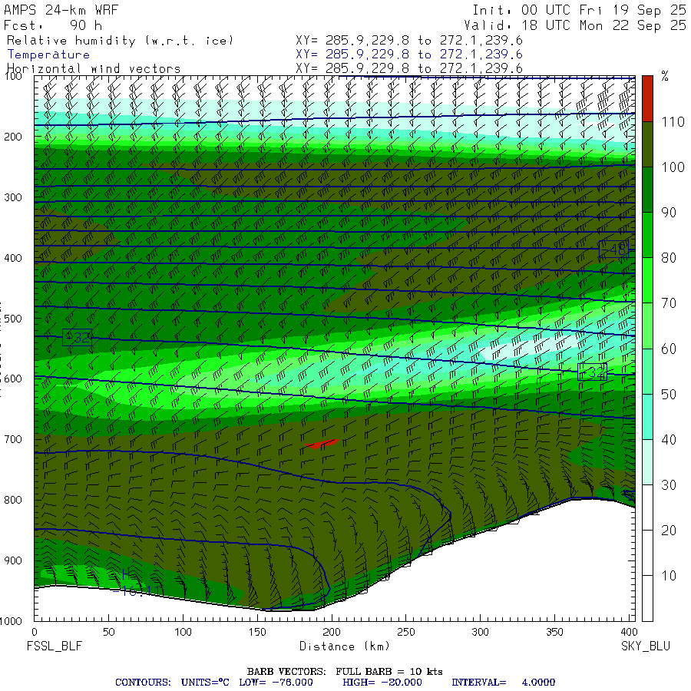Click the 'BARB VECTORS: FULL BARB = 10 kts' note

point(345,672)
